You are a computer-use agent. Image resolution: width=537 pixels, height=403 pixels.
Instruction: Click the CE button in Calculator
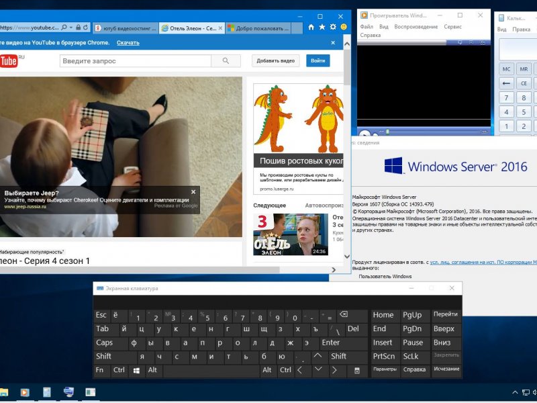[x=524, y=83]
